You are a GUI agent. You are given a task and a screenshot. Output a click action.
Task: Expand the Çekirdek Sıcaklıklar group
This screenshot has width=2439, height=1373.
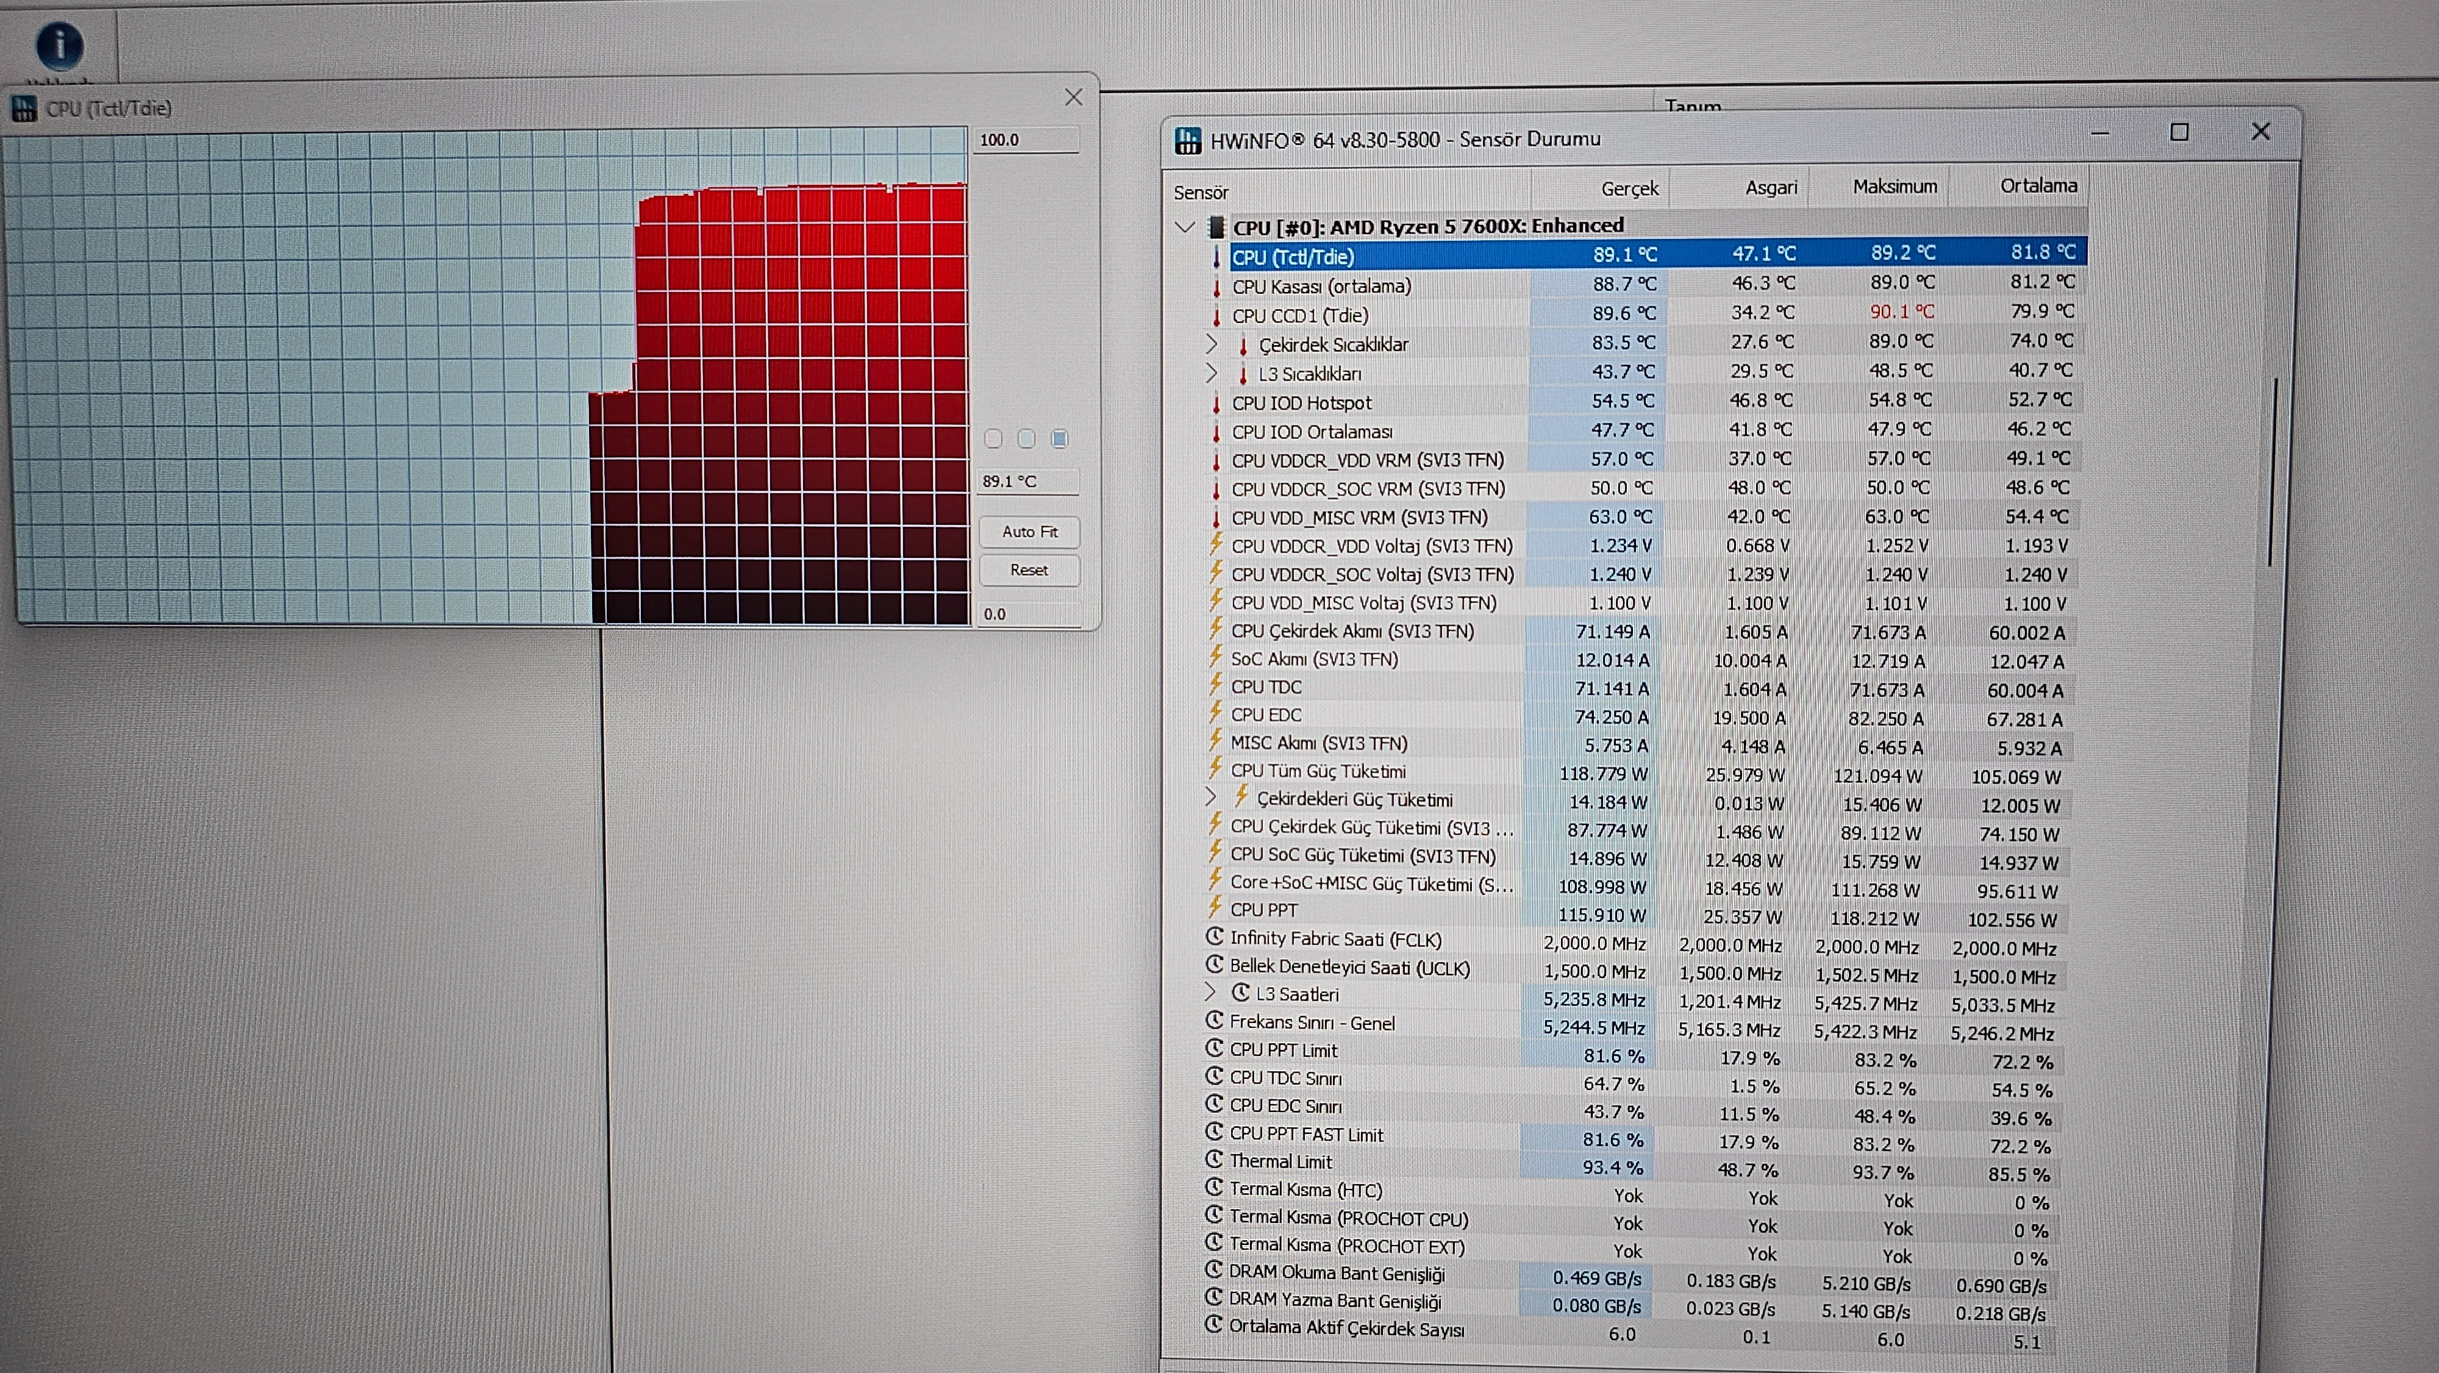click(x=1211, y=344)
